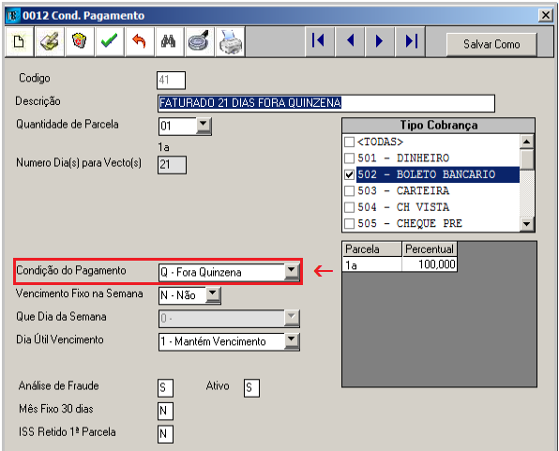Expand the Quantidade de Parcela dropdown

tap(203, 126)
